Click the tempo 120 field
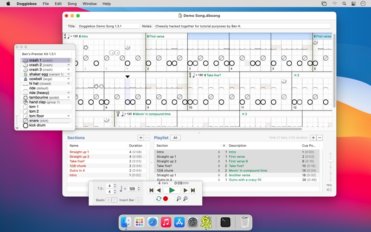This screenshot has height=232, width=371. (x=132, y=189)
